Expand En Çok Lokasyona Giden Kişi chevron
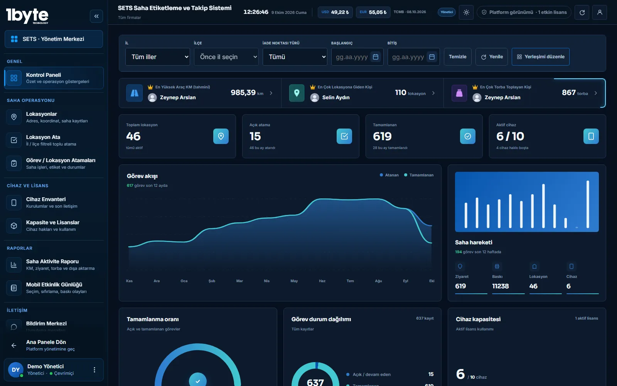Viewport: 617px width, 386px height. click(x=433, y=93)
